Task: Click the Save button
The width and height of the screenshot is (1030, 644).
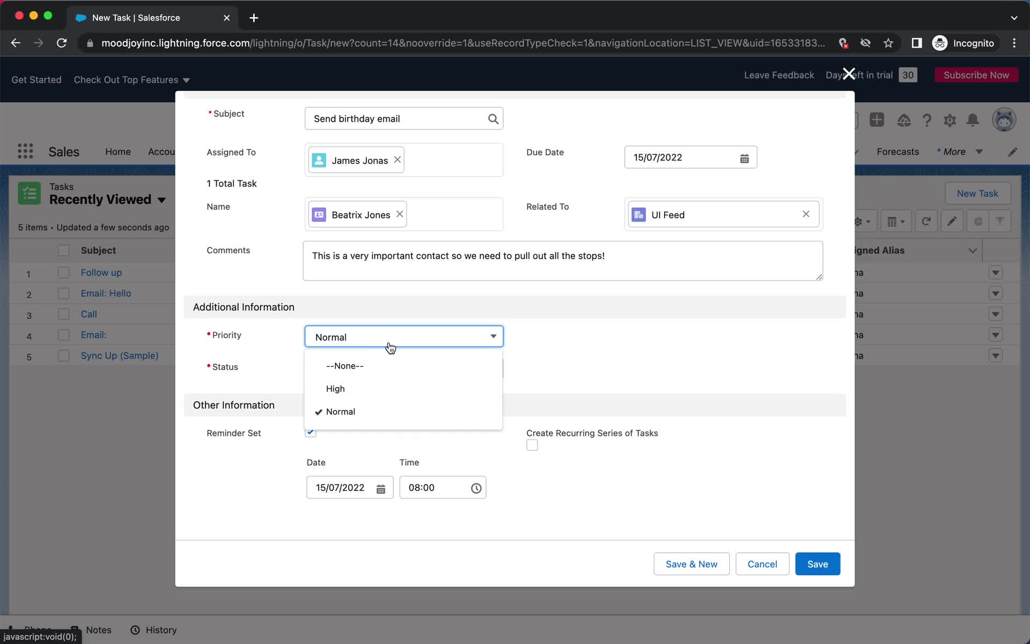Action: coord(817,564)
